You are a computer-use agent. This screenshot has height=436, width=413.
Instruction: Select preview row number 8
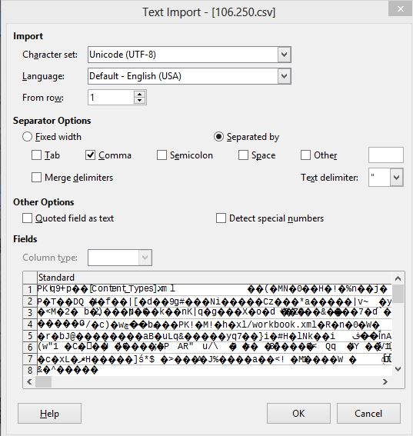pyautogui.click(x=30, y=371)
